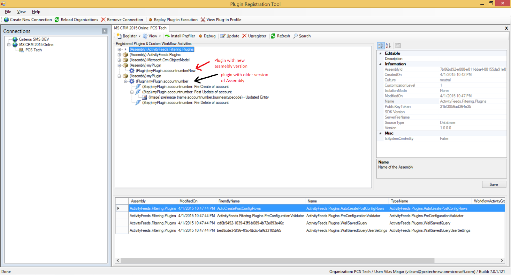Click the scroll right arrow in grid
Viewport: 511px width, 275px height.
click(502, 260)
